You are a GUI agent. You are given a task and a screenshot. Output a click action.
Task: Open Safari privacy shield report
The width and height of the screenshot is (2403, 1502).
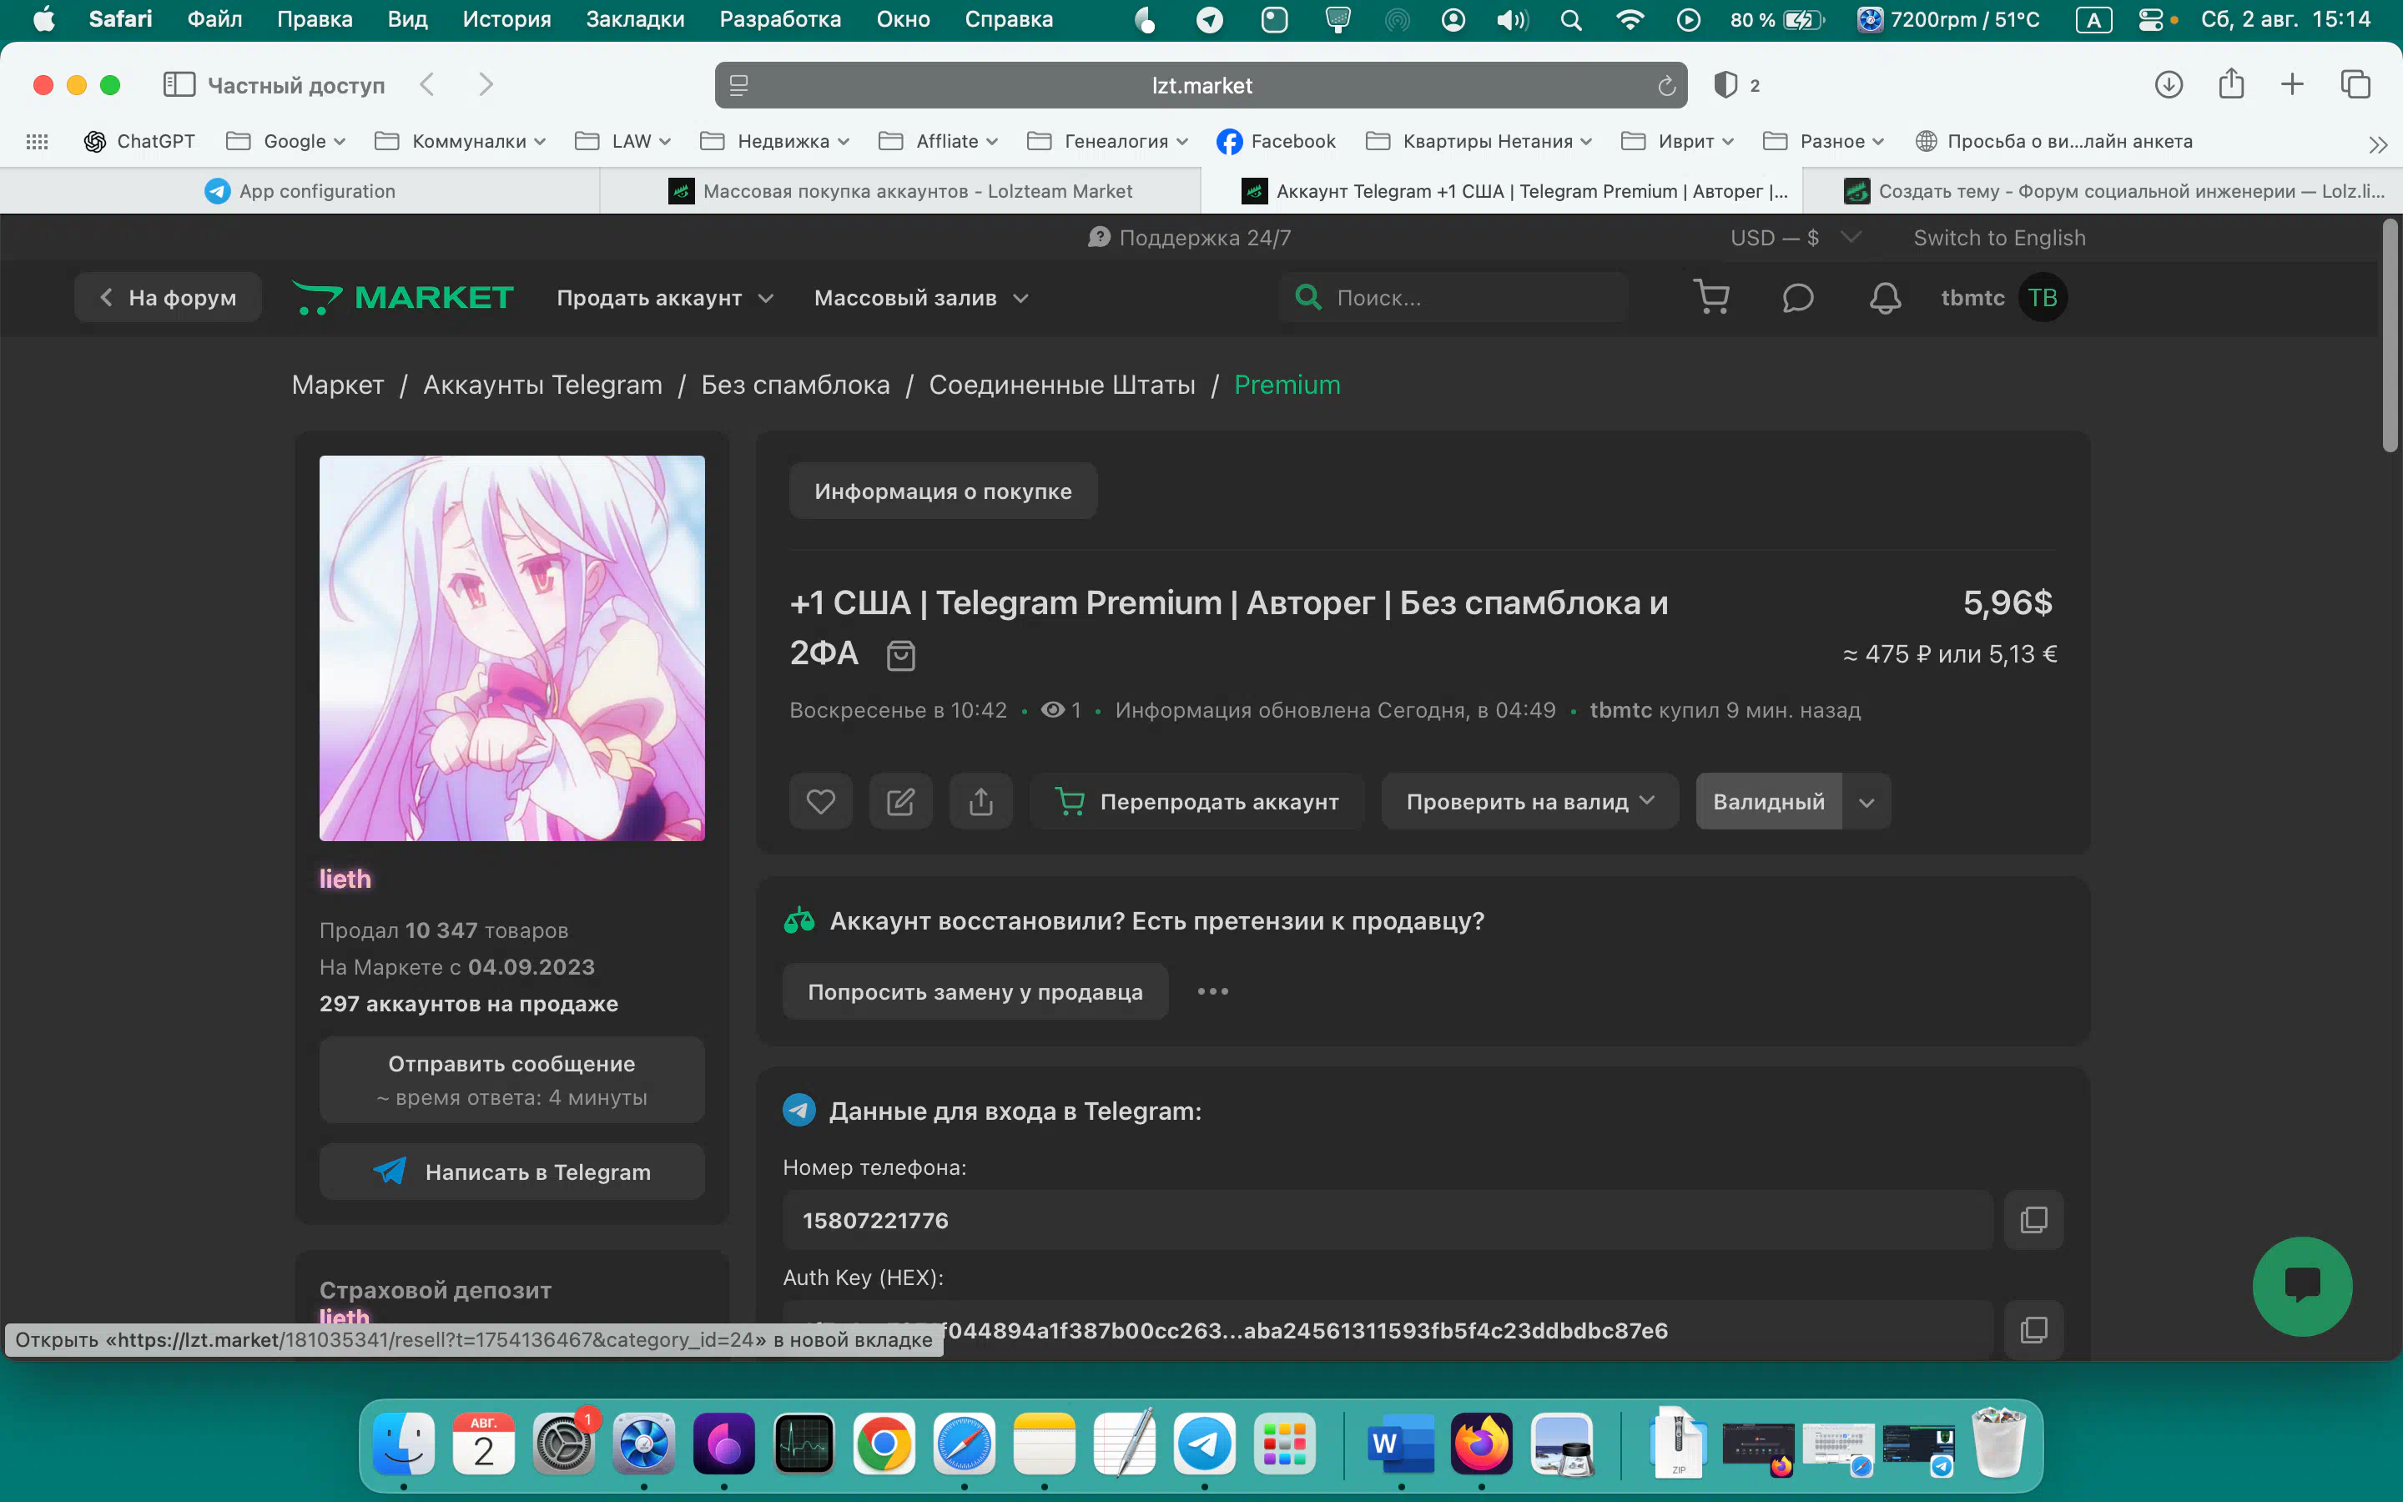(x=1725, y=85)
